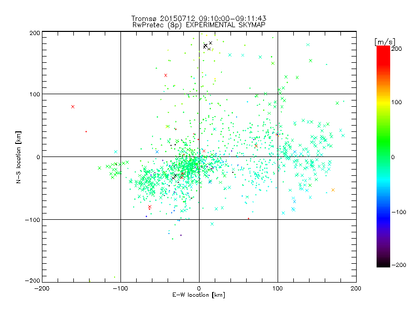419x314 pixels.
Task: Click the isolated red X marker at far left
Action: (x=73, y=107)
